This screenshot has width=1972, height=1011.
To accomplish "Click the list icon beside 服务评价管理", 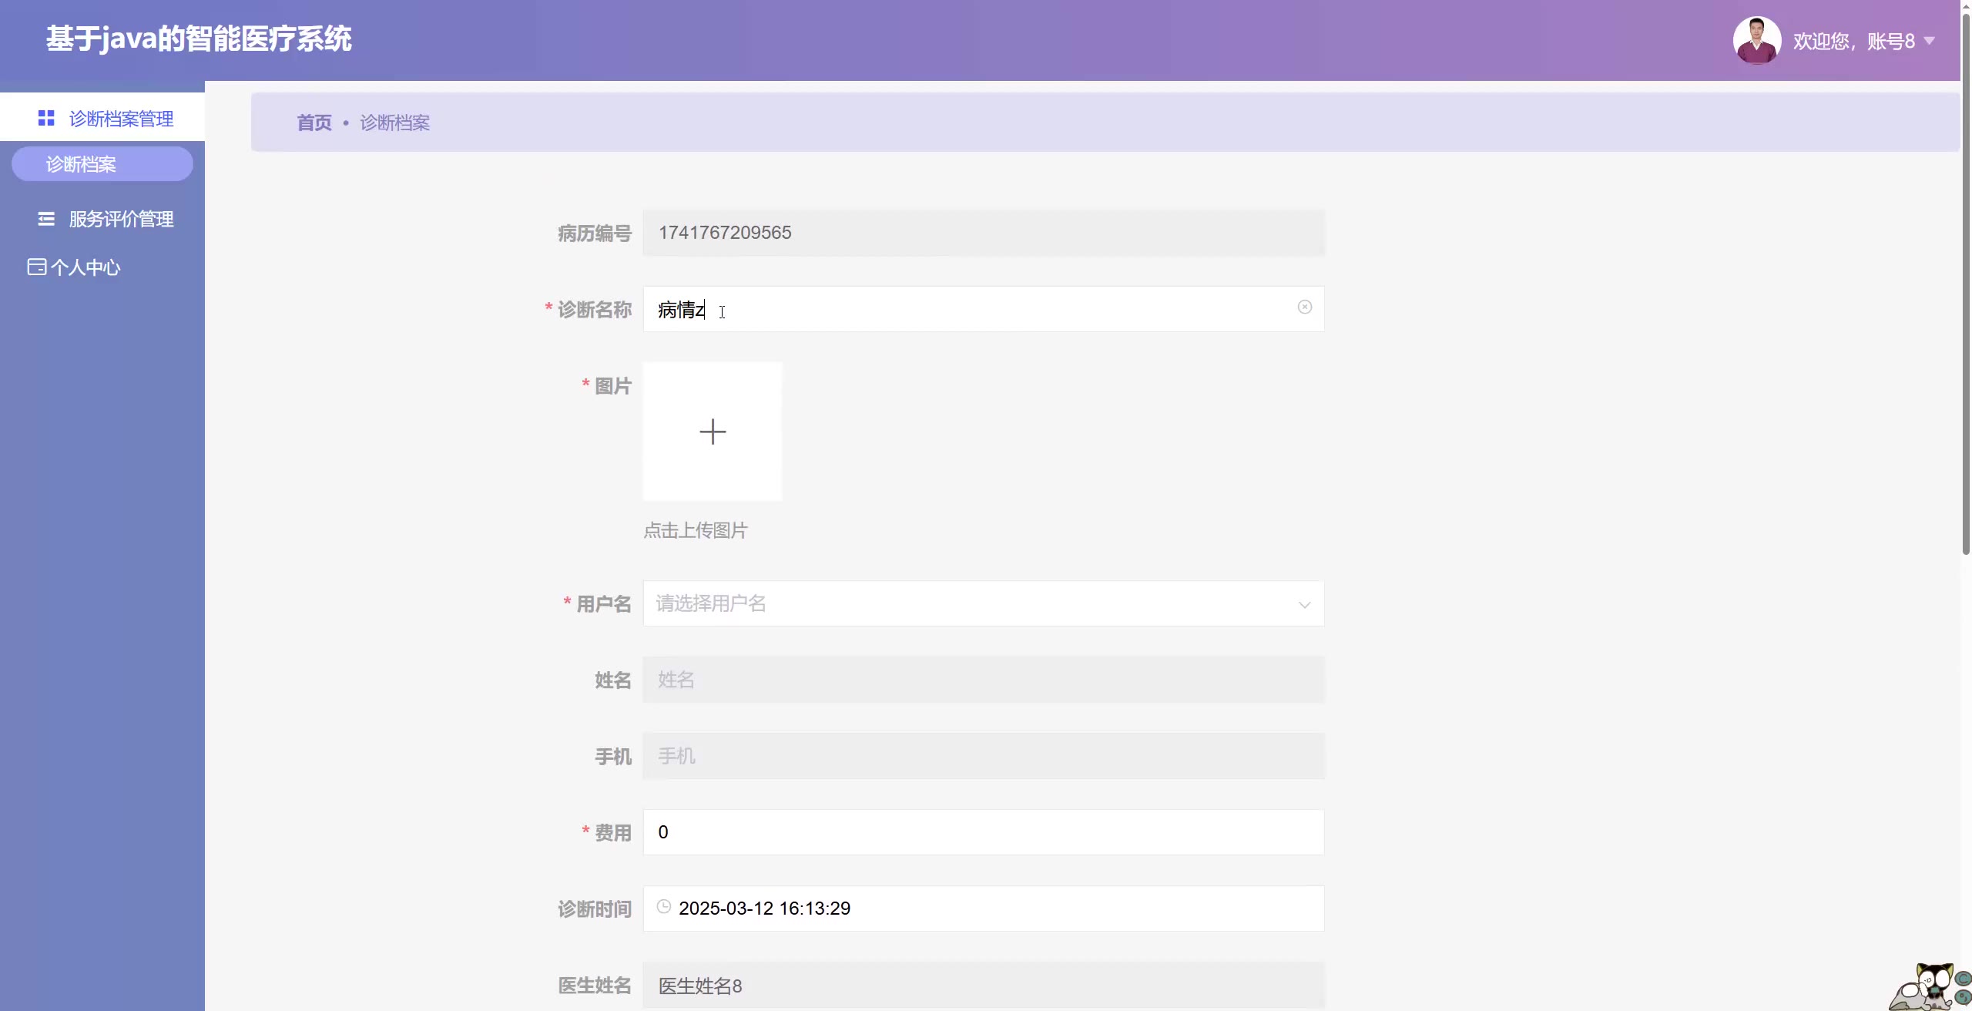I will point(46,220).
